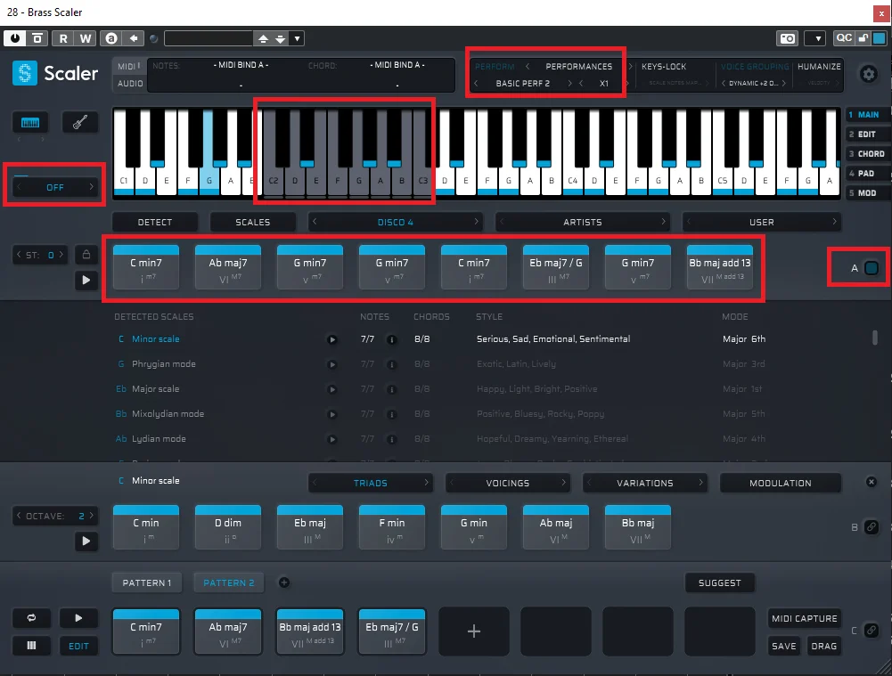Go to previous Disco 4 chord set
Viewport: 892px width, 676px height.
[315, 222]
